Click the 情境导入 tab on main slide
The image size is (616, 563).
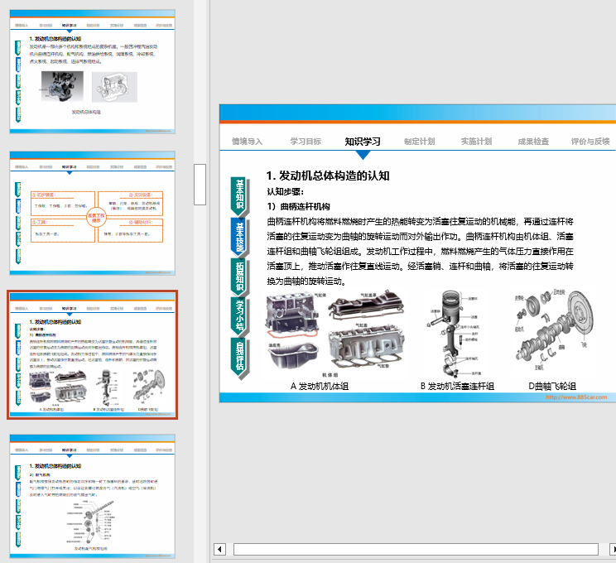click(247, 142)
